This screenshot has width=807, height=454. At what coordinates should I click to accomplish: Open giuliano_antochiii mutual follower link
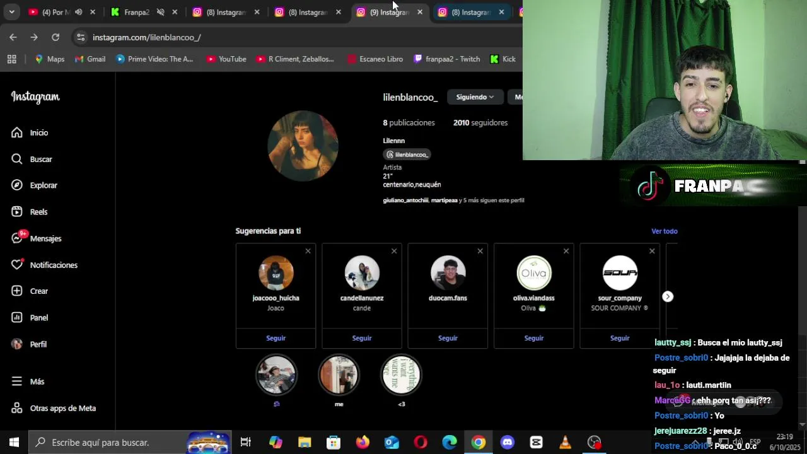click(x=405, y=201)
